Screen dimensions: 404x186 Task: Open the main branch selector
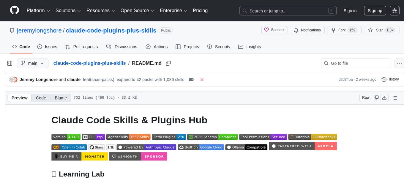(x=32, y=63)
